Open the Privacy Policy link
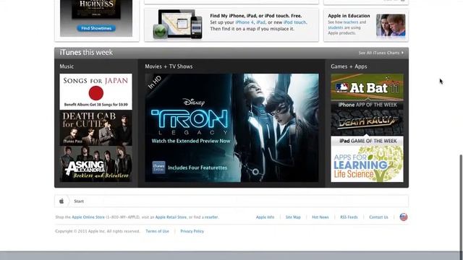The height and width of the screenshot is (260, 463). tap(192, 231)
